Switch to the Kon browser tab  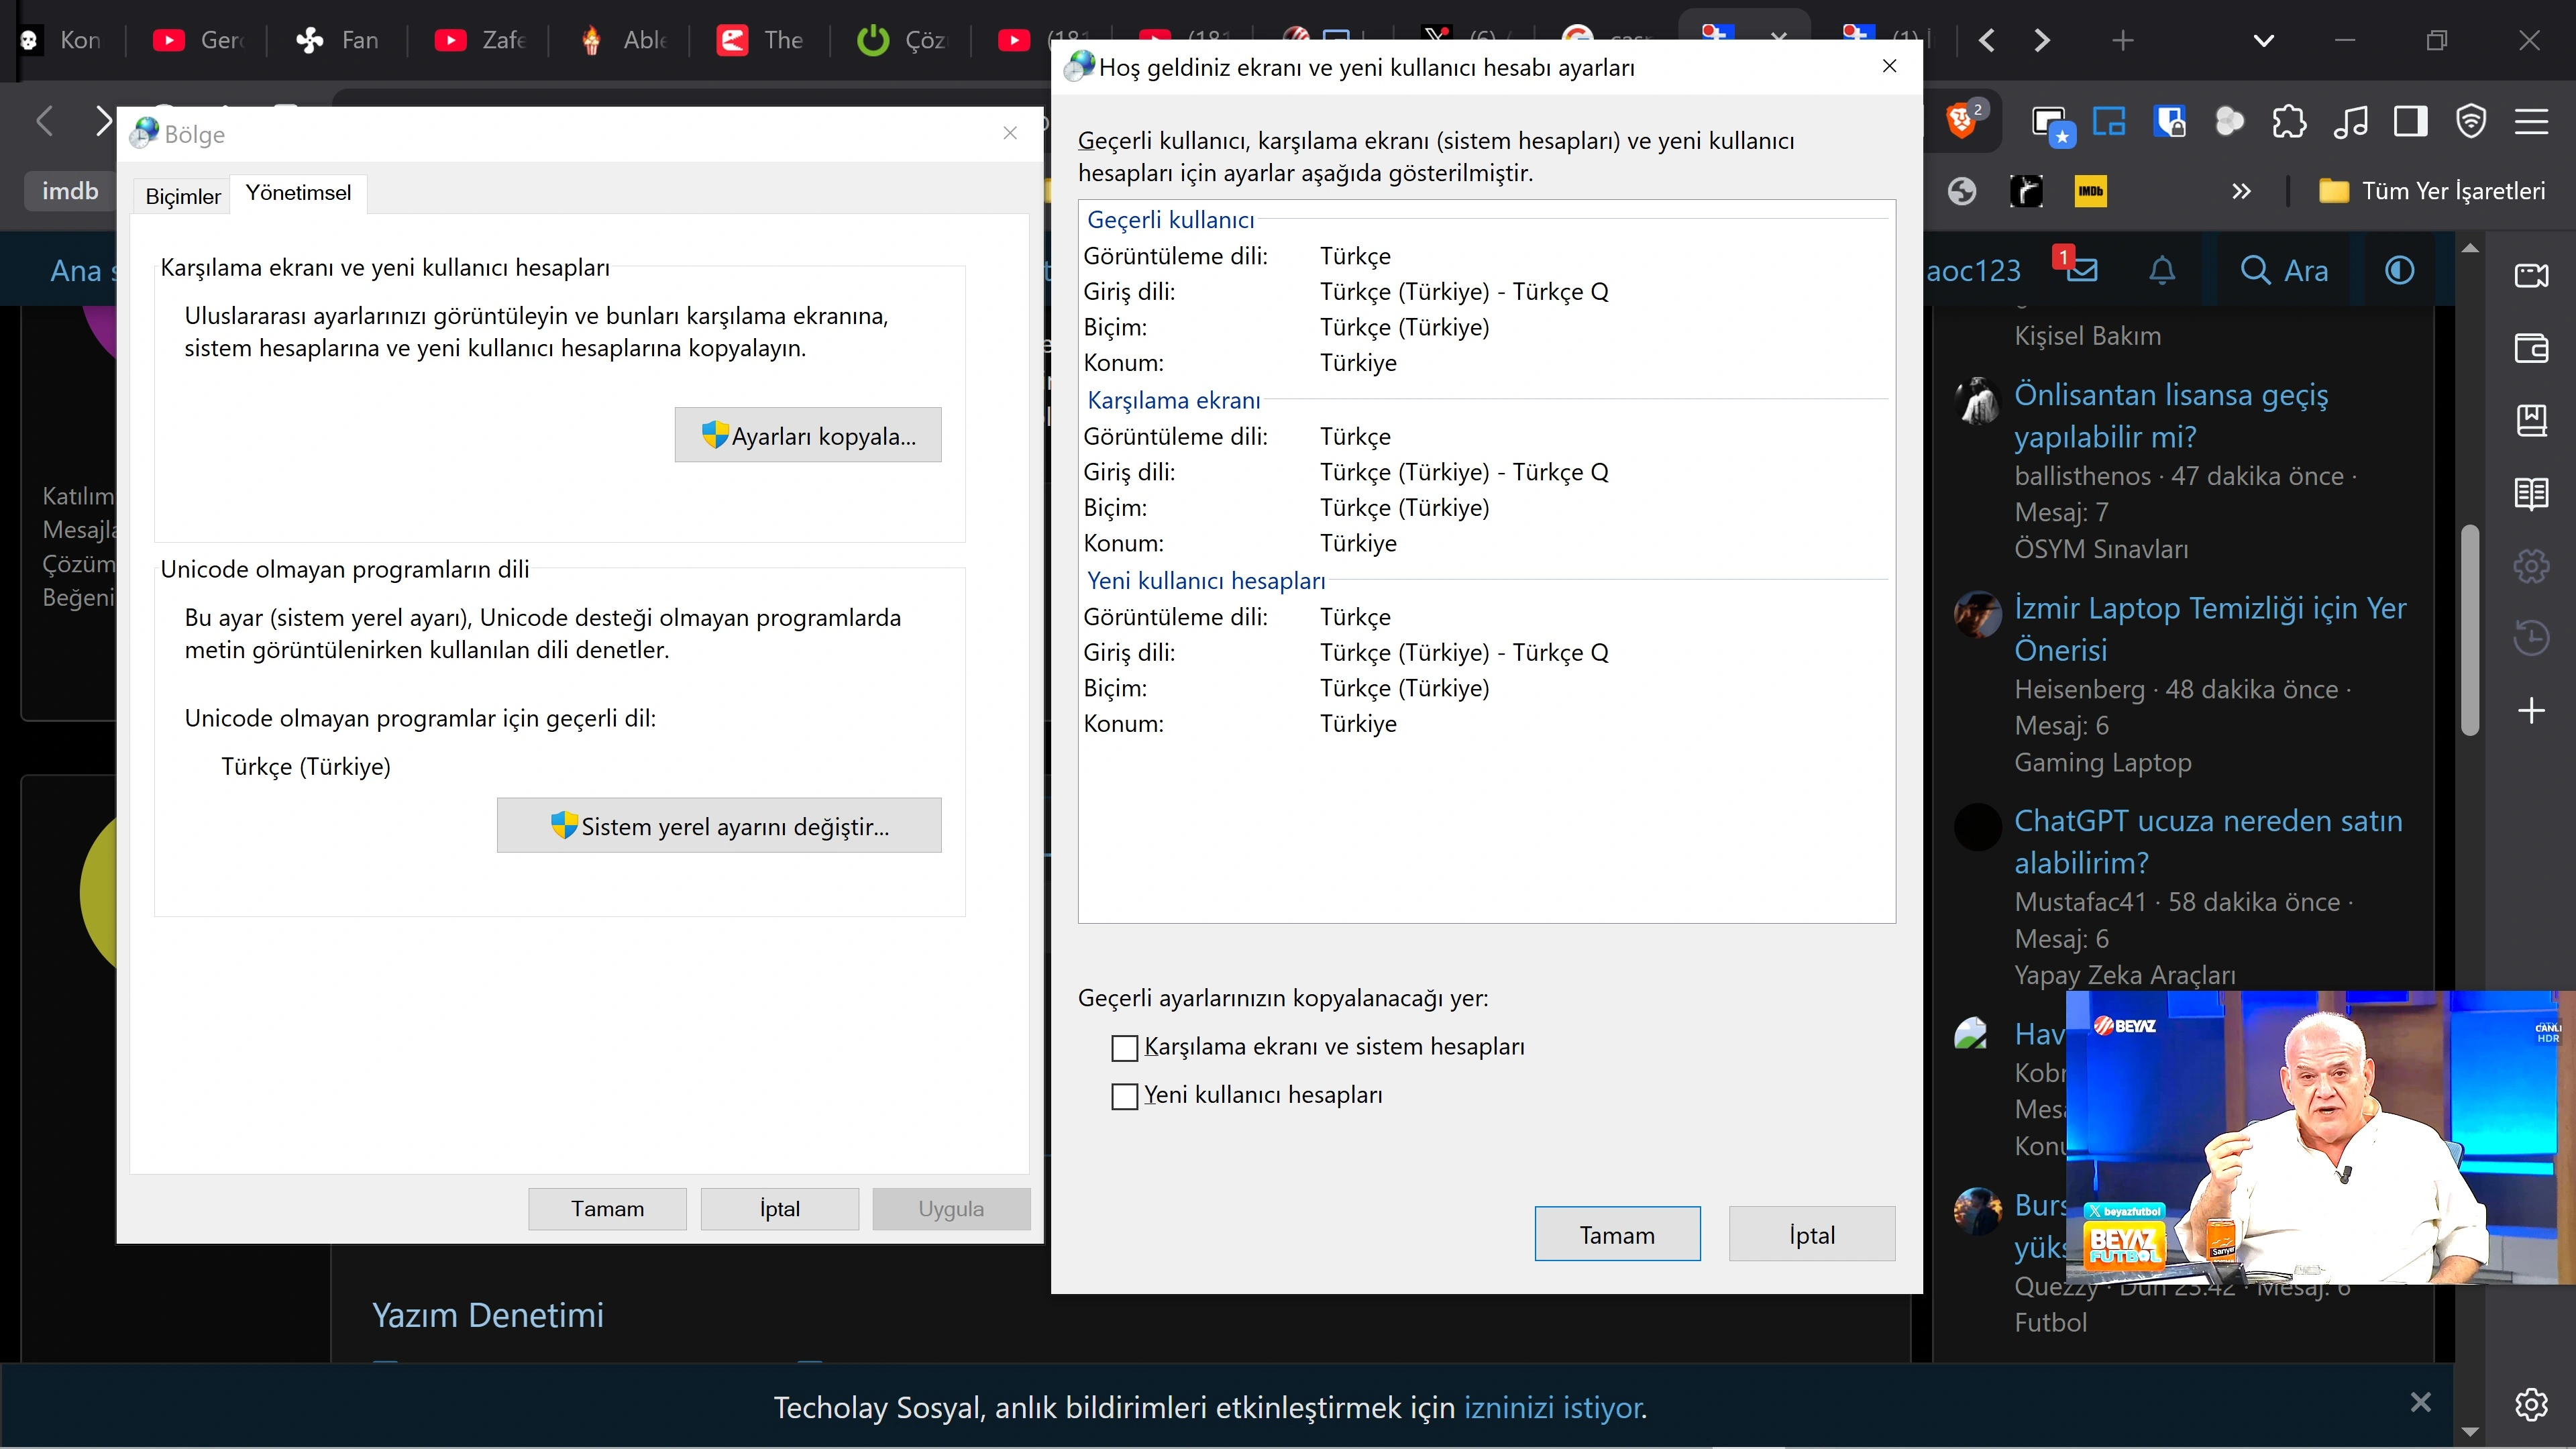61,40
